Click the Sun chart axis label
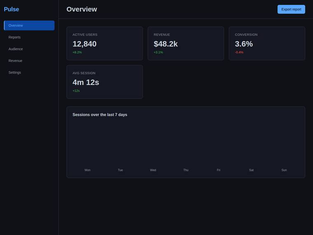313x235 pixels. (284, 170)
